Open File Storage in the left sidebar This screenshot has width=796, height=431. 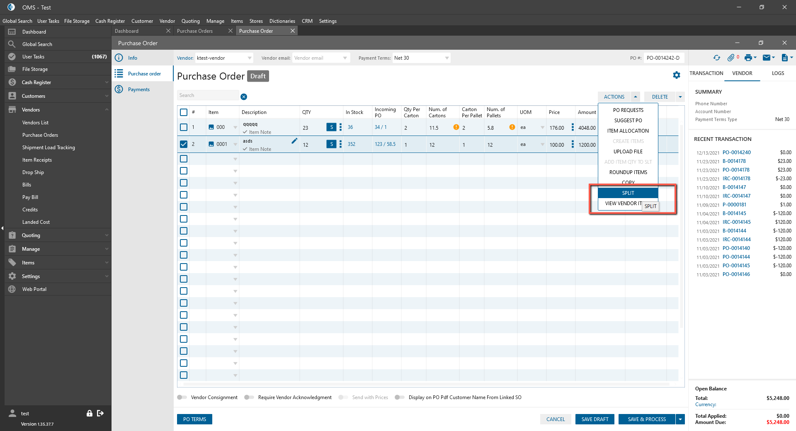(x=58, y=69)
